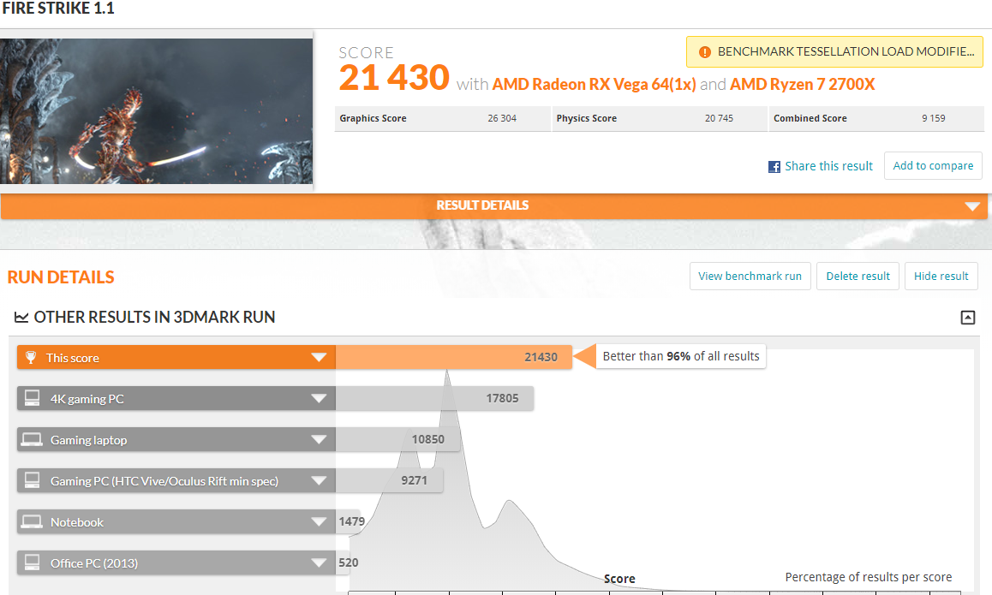
Task: Click the Facebook icon beside Share this result
Action: click(x=774, y=167)
